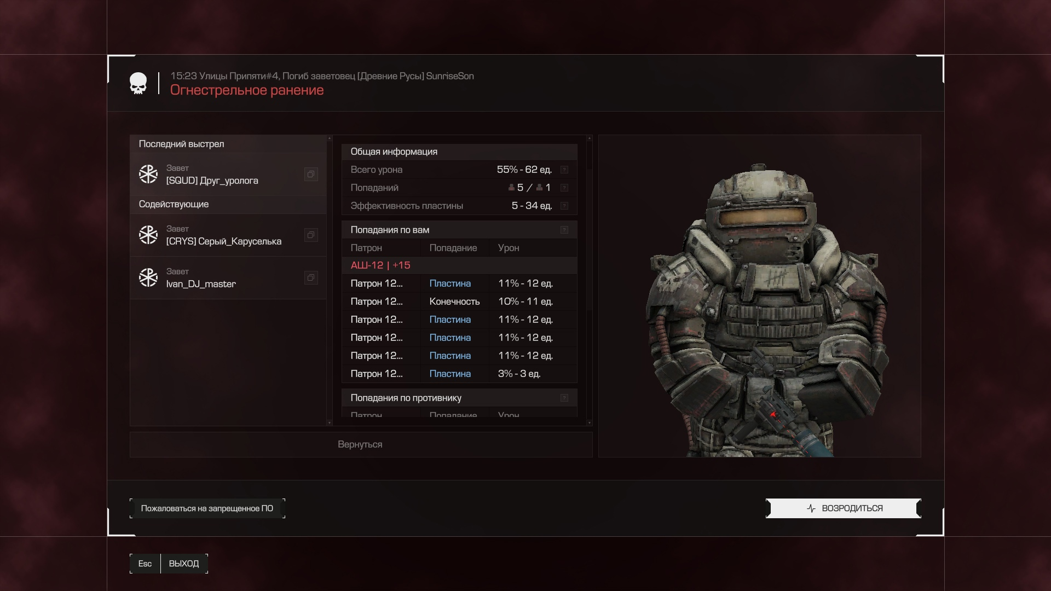Click the Возродиться respawn button

[844, 508]
